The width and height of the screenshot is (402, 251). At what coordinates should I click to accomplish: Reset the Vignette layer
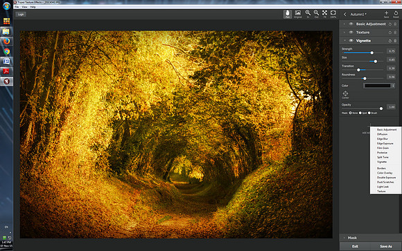pos(390,41)
